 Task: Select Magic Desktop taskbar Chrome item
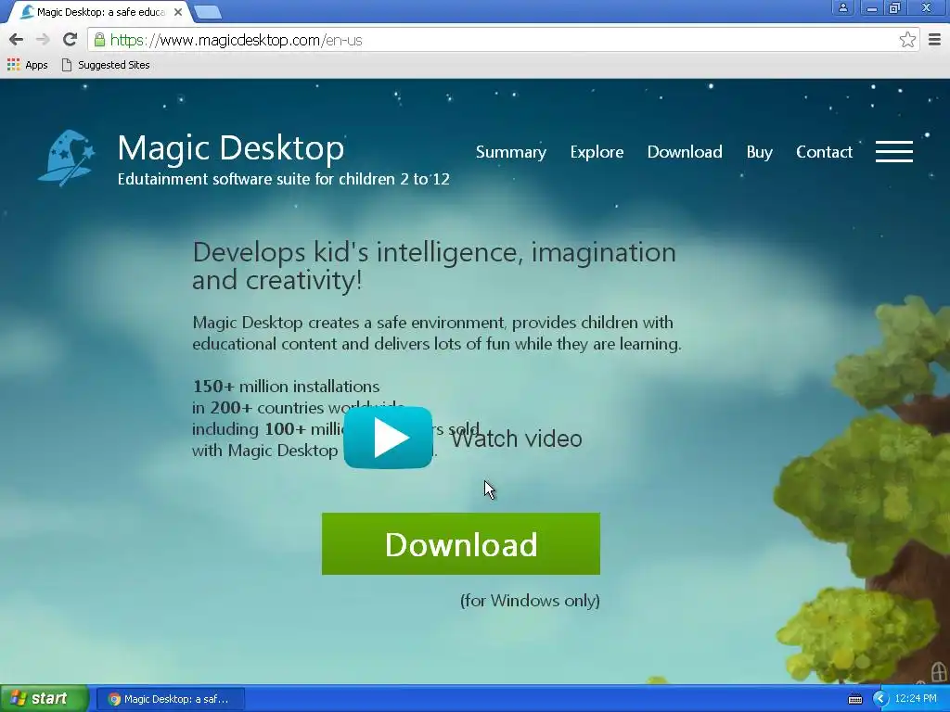(171, 699)
